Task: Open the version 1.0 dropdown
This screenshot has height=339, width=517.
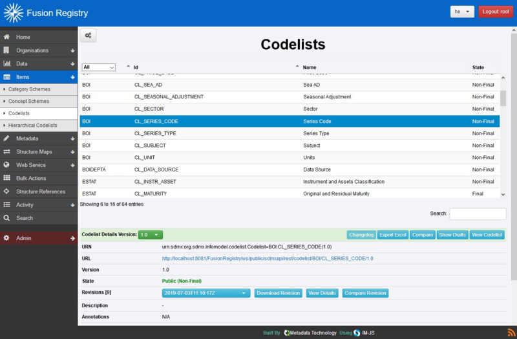Action: click(150, 235)
